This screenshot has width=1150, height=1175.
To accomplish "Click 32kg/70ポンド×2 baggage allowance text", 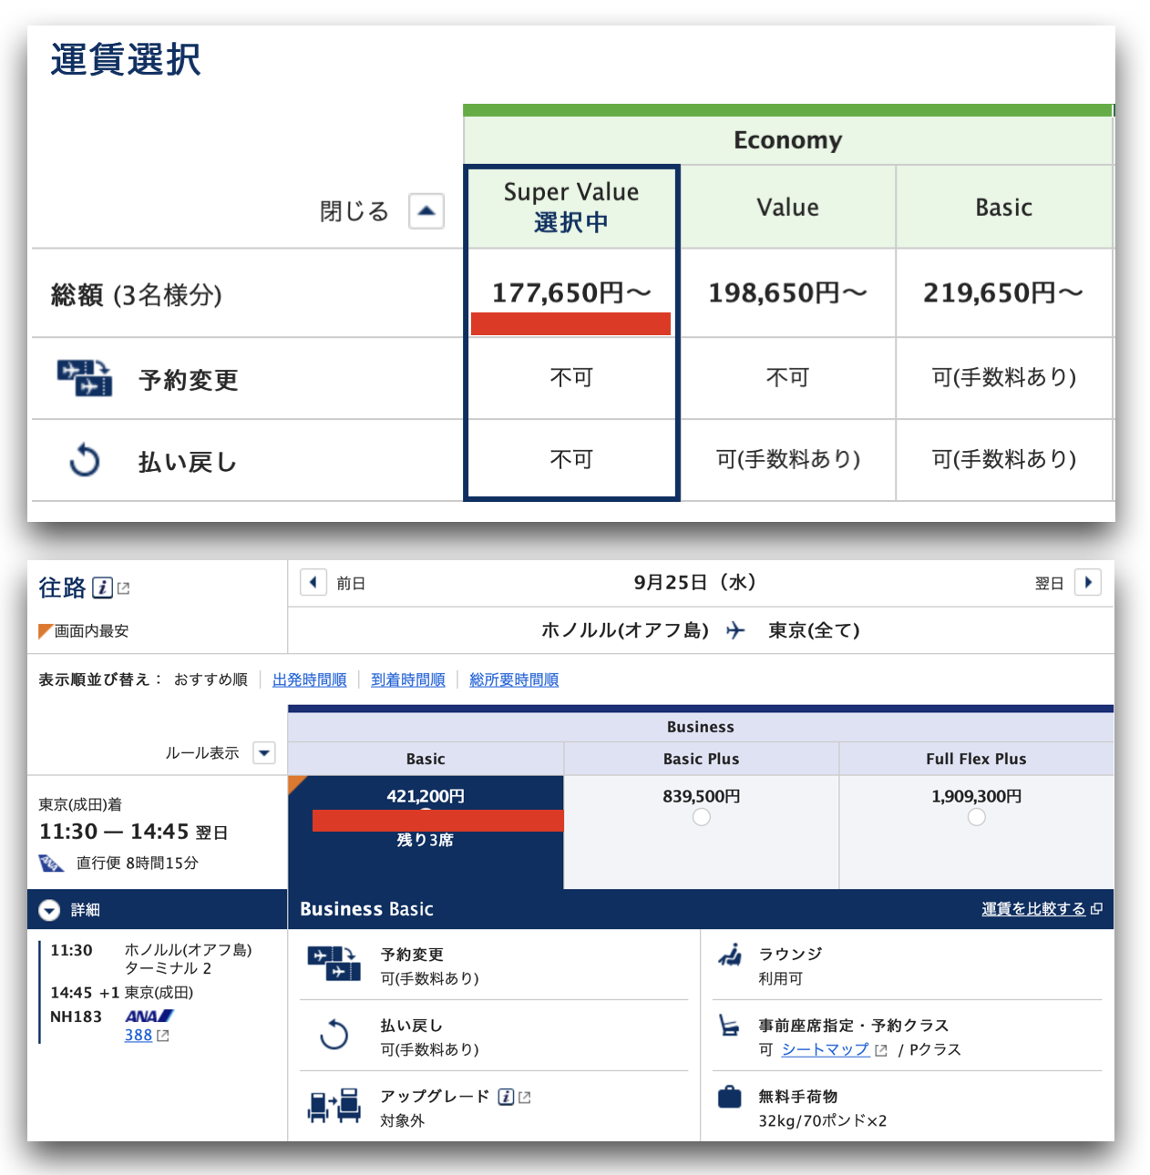I will pyautogui.click(x=823, y=1120).
